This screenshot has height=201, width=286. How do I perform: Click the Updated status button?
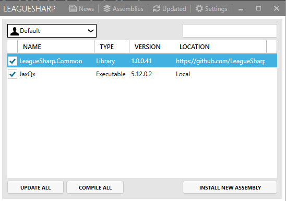pyautogui.click(x=169, y=8)
